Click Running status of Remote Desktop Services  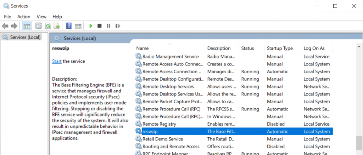(x=250, y=86)
